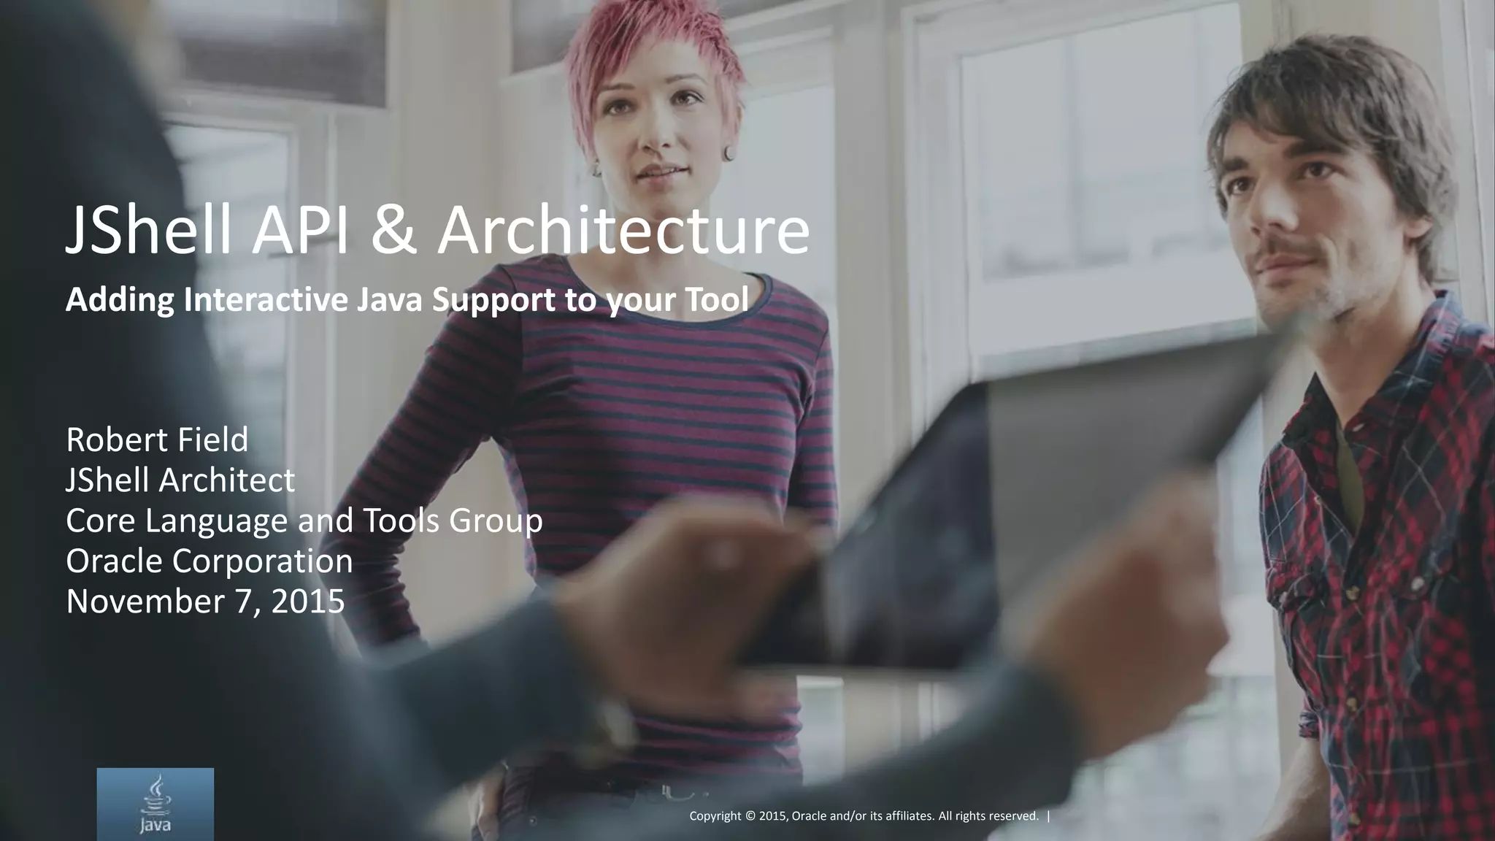The image size is (1495, 841).
Task: Click the presenter name 'Robert Field'
Action: [157, 439]
